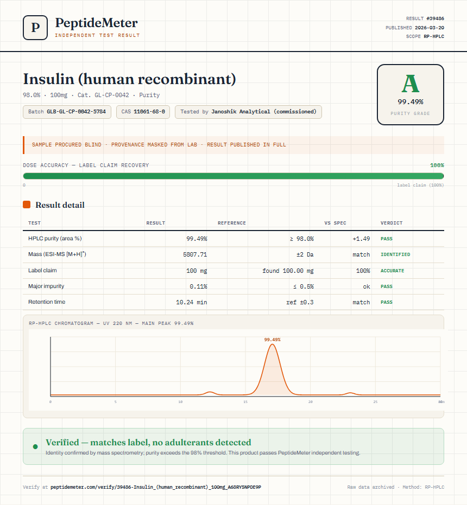This screenshot has height=505, width=467.
Task: Click the Tested by Janoshik Analytical chip
Action: coord(248,112)
